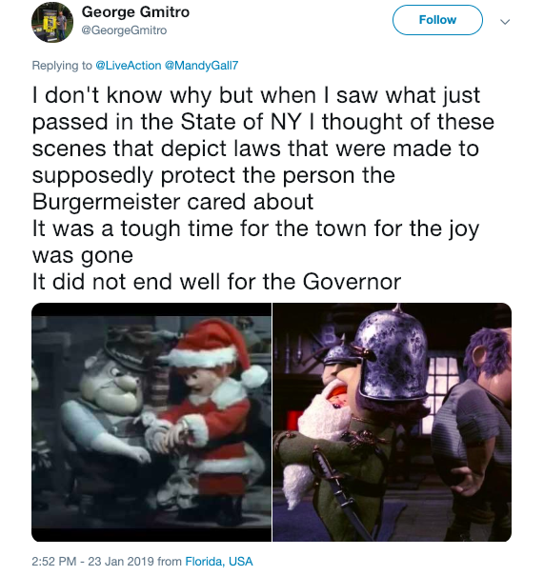
Task: Visit the @LiveAction mention
Action: click(x=129, y=66)
